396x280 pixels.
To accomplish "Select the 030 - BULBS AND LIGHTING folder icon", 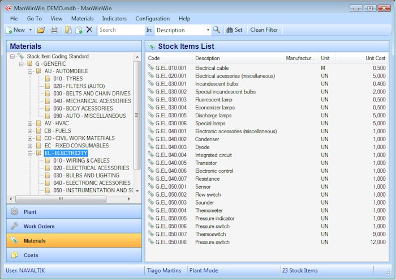I will point(48,175).
